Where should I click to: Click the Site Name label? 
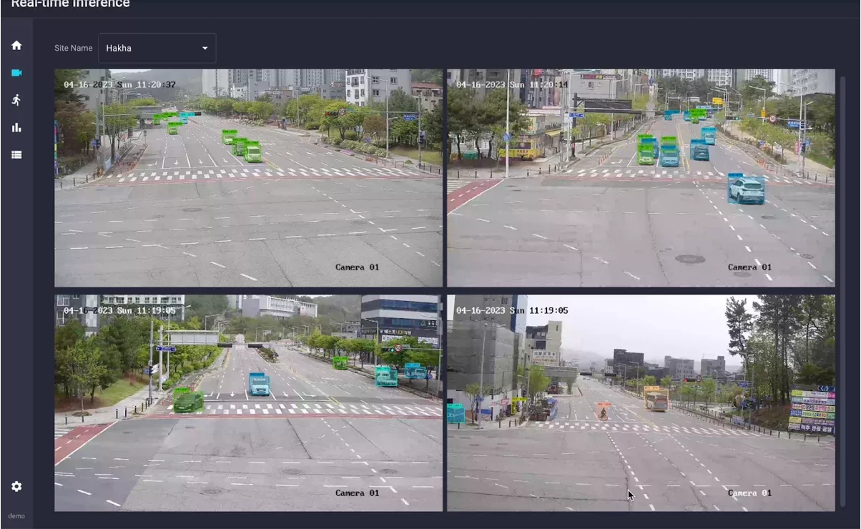pos(73,48)
